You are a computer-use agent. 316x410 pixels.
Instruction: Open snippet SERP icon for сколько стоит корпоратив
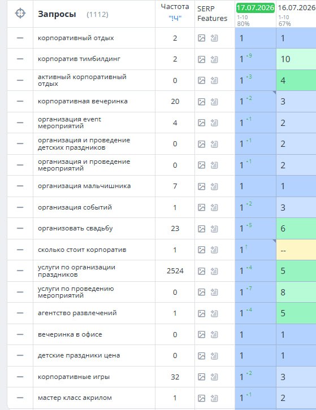coord(214,250)
